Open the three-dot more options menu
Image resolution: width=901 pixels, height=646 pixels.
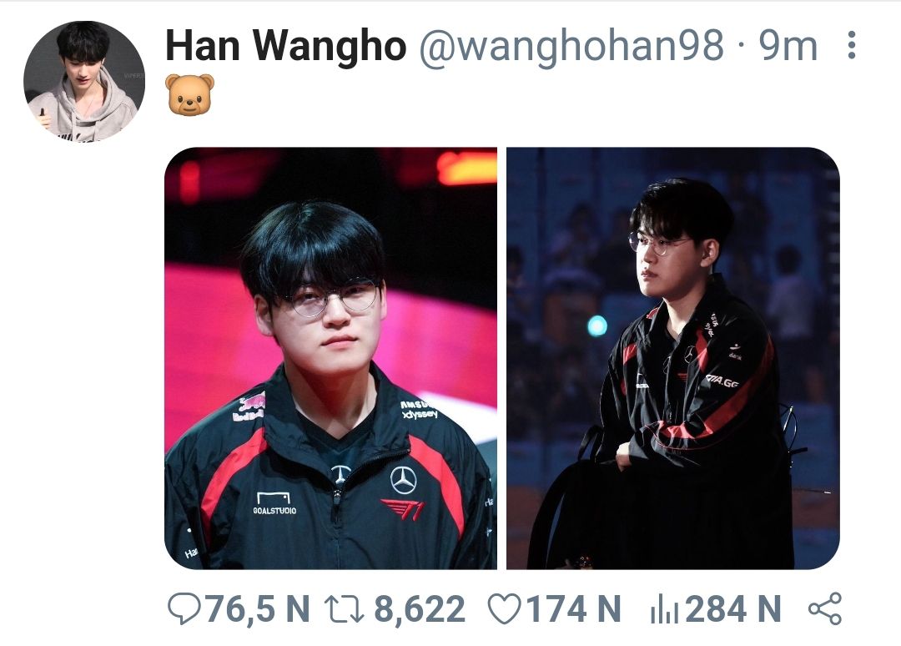point(852,45)
